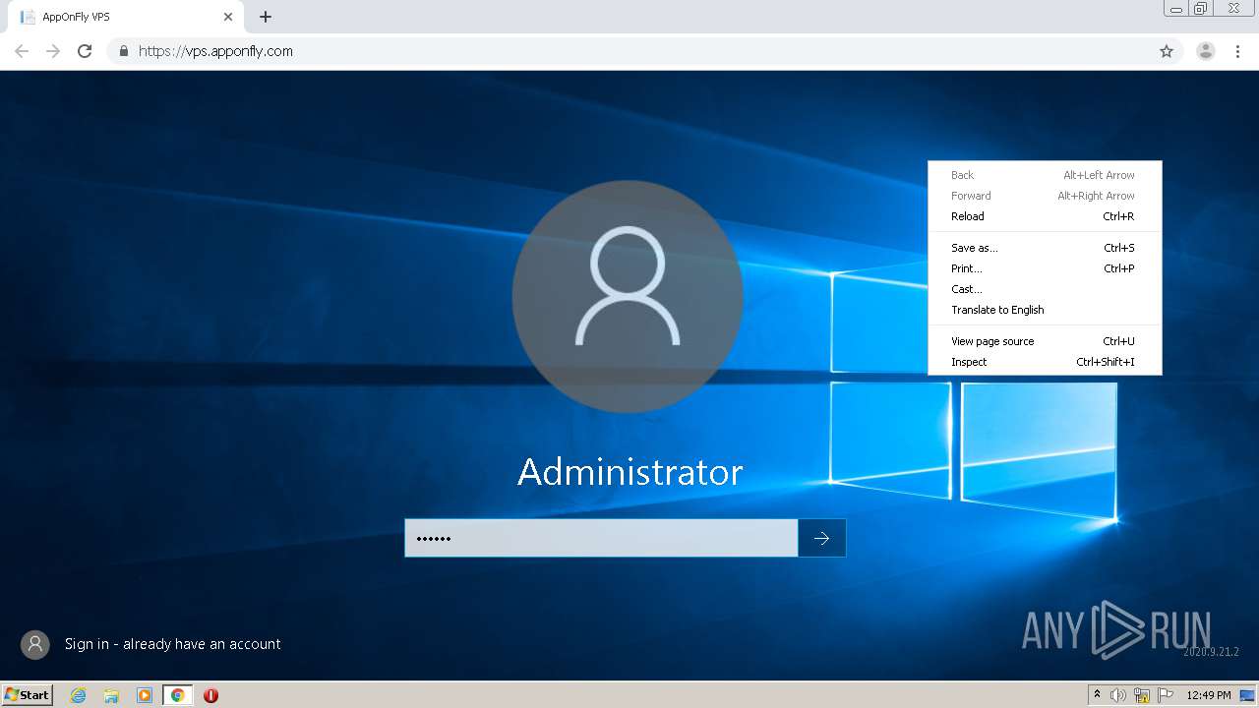The width and height of the screenshot is (1259, 708).
Task: Click the small user icon beside Sign in
Action: 35,644
